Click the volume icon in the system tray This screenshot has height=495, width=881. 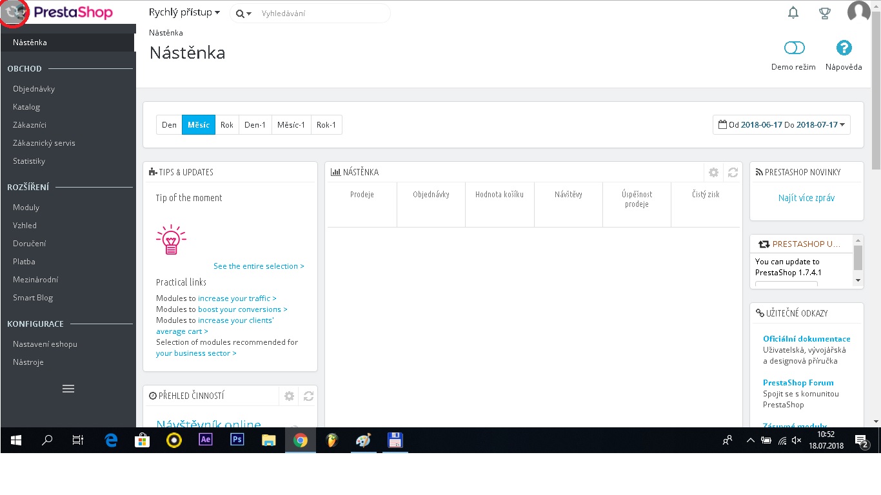click(x=797, y=440)
